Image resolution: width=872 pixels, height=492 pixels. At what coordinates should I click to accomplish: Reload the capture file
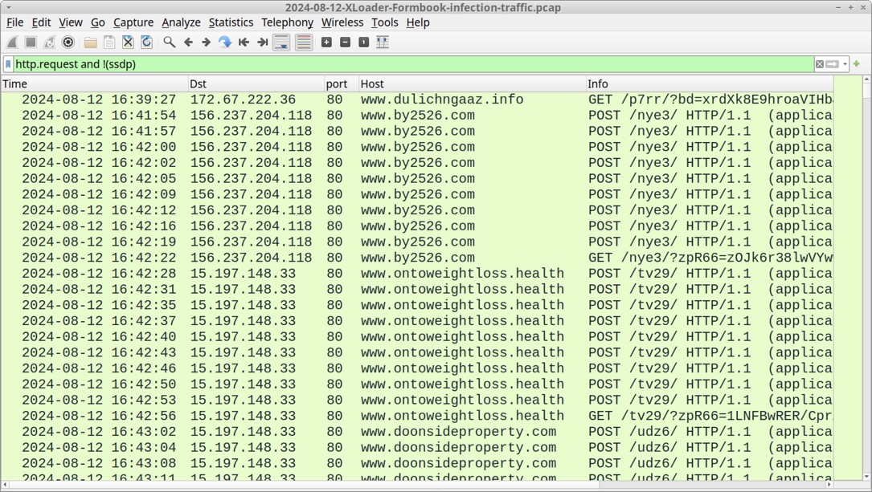click(147, 43)
